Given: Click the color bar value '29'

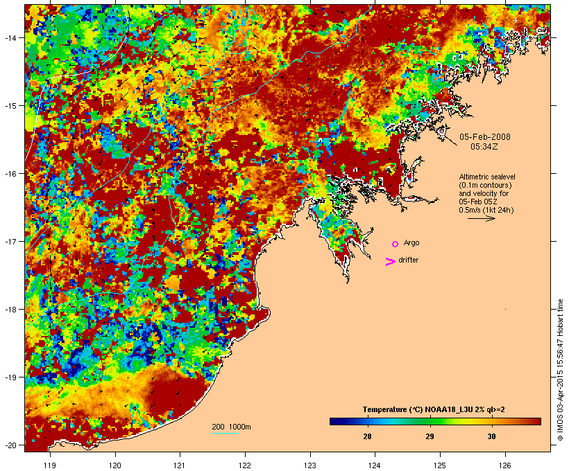Looking at the screenshot, I should click(x=430, y=436).
